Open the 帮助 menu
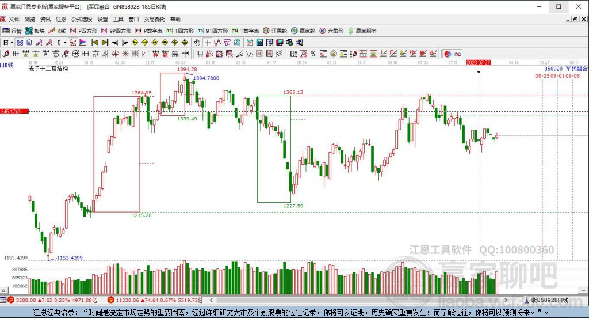Screen dimensions: 589x318 click(x=175, y=19)
